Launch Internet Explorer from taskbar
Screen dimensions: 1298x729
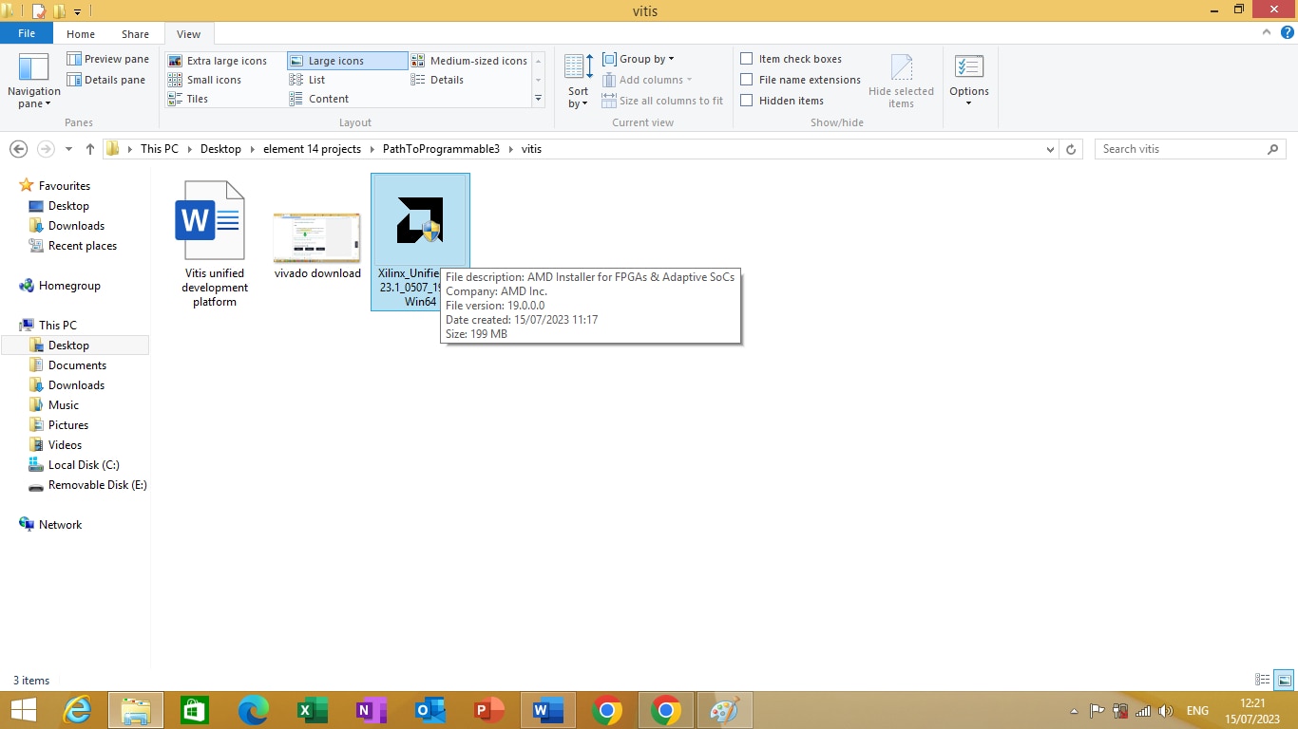tap(77, 710)
